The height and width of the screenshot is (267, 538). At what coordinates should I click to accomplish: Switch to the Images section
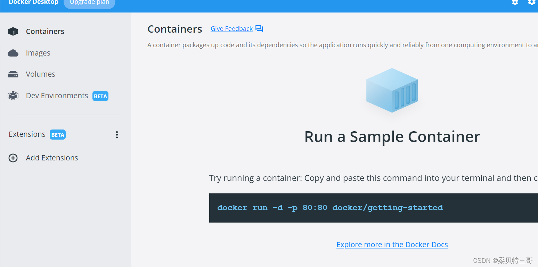[x=38, y=53]
